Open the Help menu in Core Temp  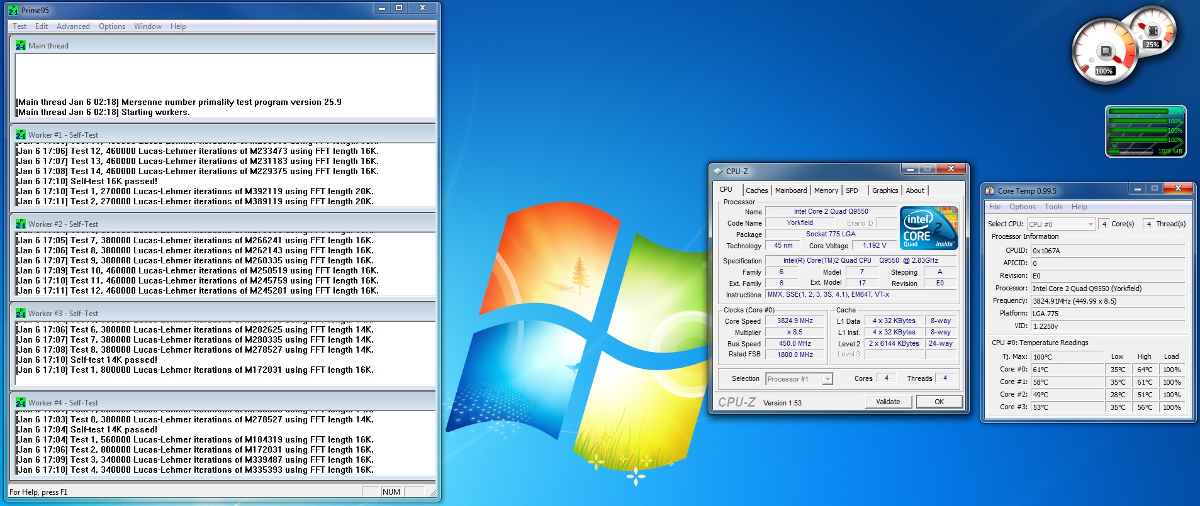coord(1079,207)
